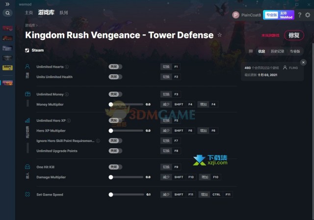Expand the sidebar with the double-chevron

coord(7,4)
